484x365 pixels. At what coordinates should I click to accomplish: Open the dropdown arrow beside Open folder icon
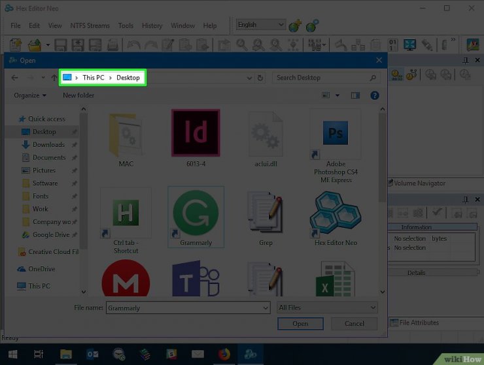pyautogui.click(x=48, y=45)
